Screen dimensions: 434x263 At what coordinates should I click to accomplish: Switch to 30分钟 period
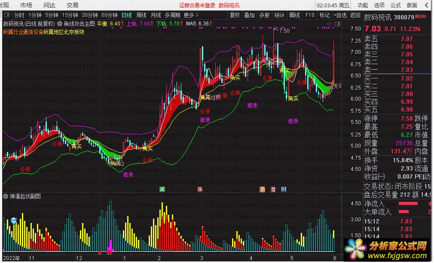point(90,15)
